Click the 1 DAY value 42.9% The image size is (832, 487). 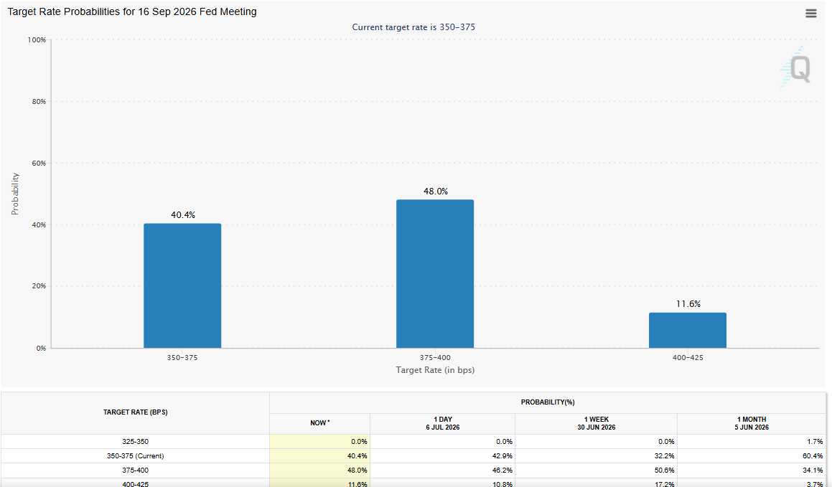[503, 455]
